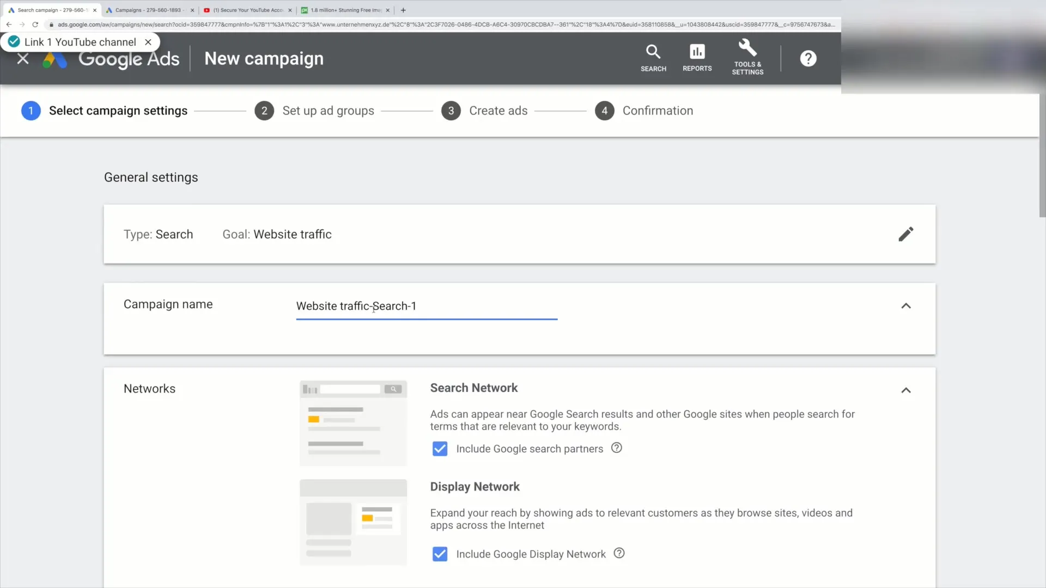Click the Help question mark icon
This screenshot has height=588, width=1046.
[808, 58]
